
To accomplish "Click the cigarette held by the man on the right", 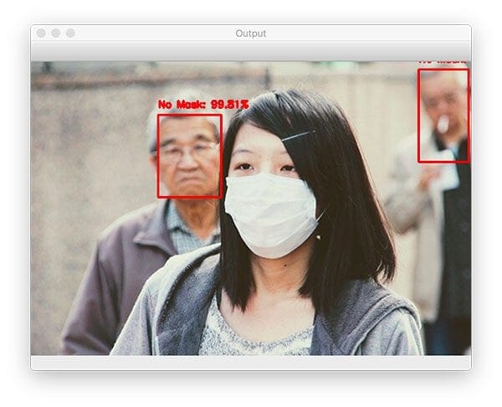I will tap(443, 126).
